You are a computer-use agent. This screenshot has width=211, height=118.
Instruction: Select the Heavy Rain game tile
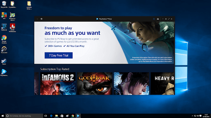tap(163, 84)
